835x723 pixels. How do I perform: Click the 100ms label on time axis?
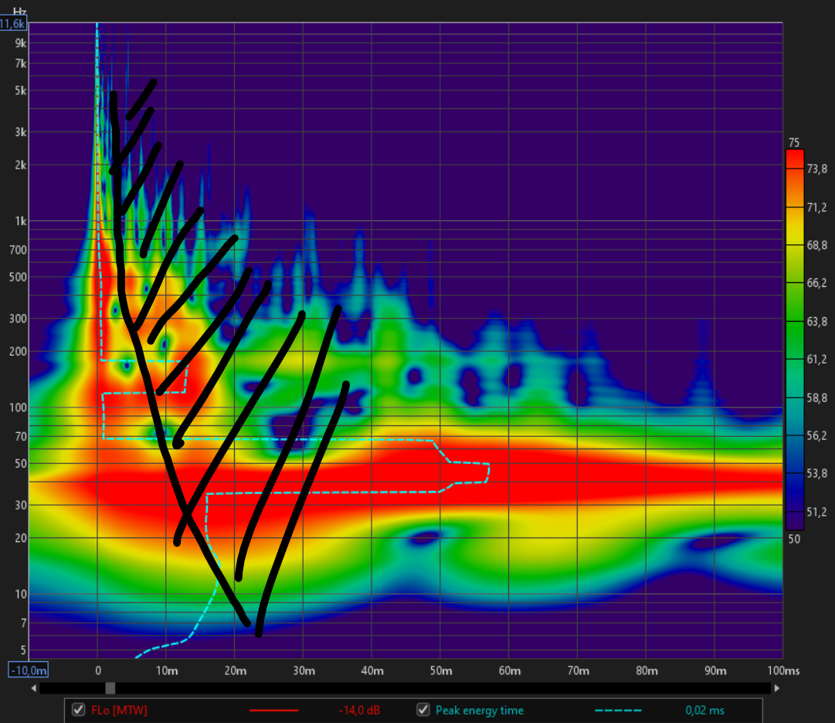click(x=782, y=670)
